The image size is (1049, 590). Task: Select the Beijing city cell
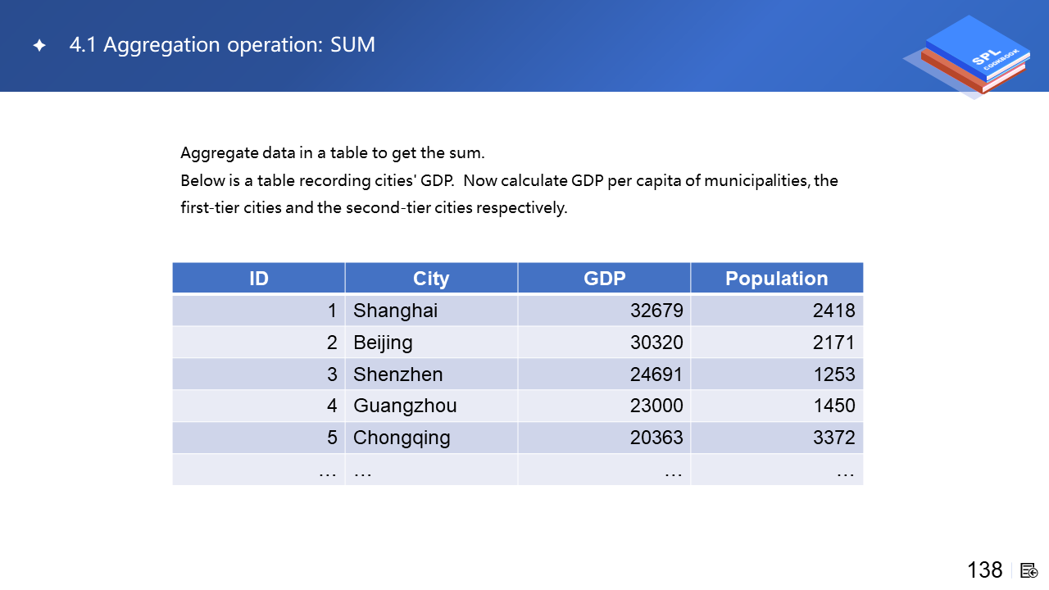(x=383, y=343)
